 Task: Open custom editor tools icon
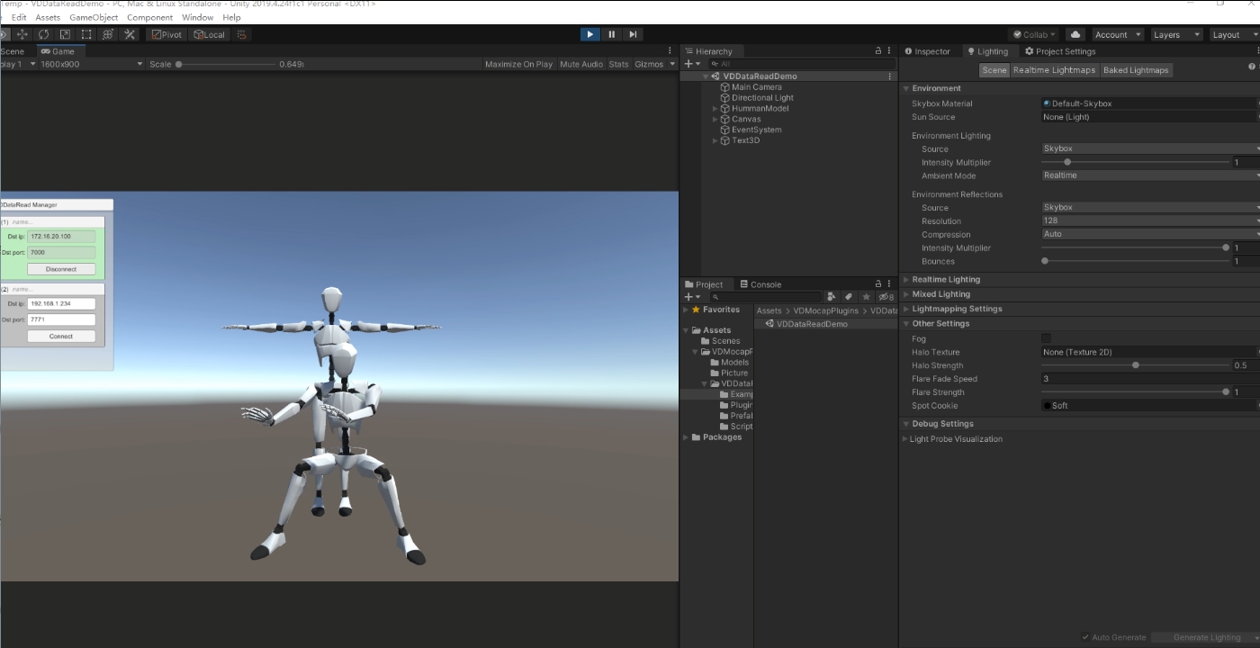tap(130, 34)
